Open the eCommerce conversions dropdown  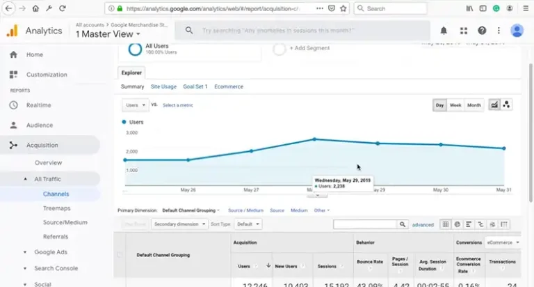[503, 242]
